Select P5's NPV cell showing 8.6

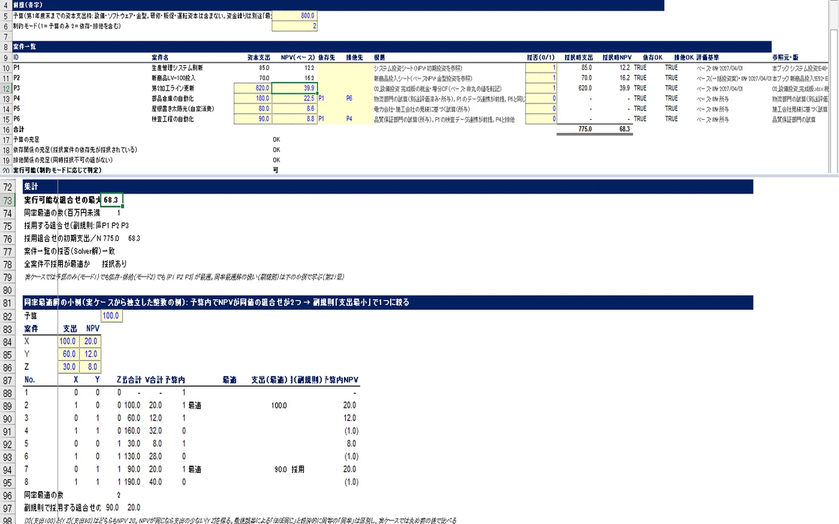(x=294, y=109)
